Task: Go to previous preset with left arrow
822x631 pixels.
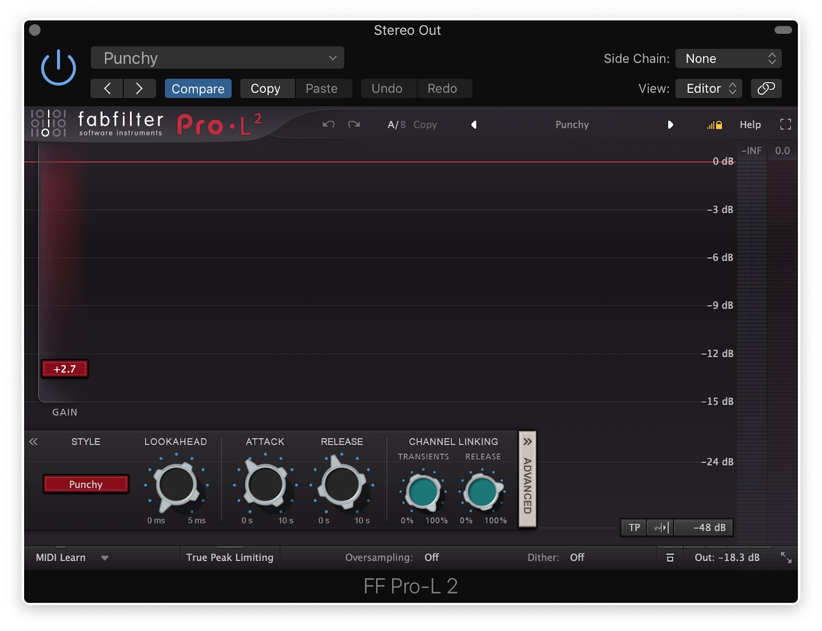Action: 107,88
